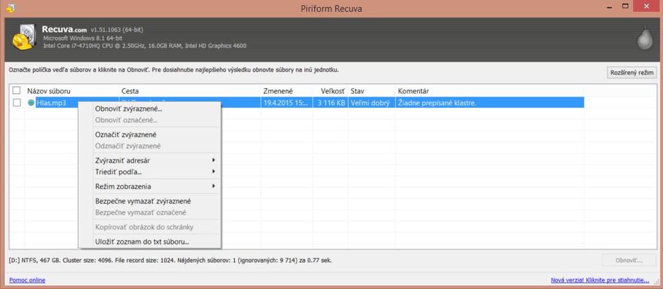Expand the Triediť podľa submenu
This screenshot has height=289, width=663.
point(150,171)
